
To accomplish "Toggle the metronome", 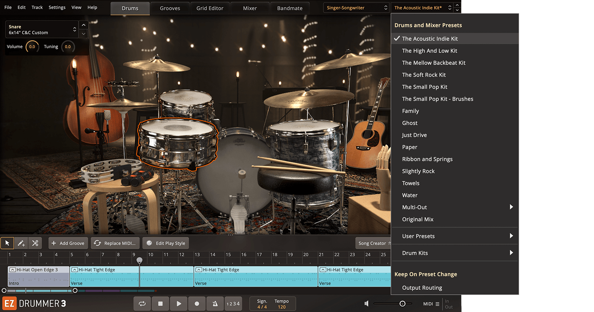I will (x=215, y=303).
